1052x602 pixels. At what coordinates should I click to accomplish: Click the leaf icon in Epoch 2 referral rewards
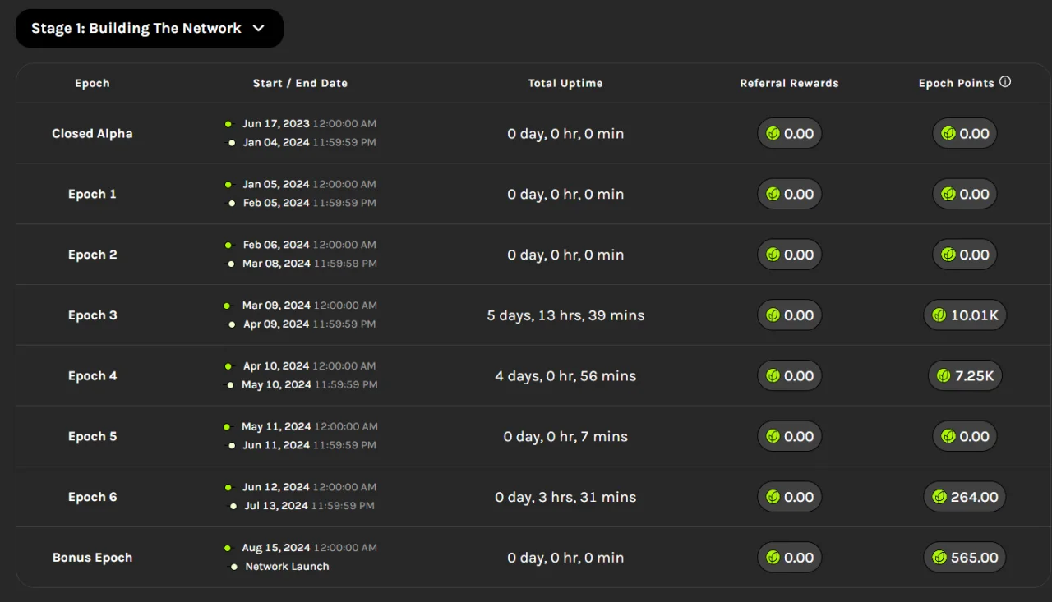(x=773, y=255)
